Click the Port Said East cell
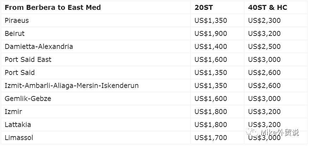This screenshot has height=146, width=309. tap(28, 59)
